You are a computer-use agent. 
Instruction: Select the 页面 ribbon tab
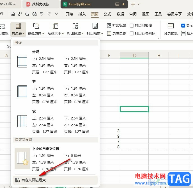95,14
